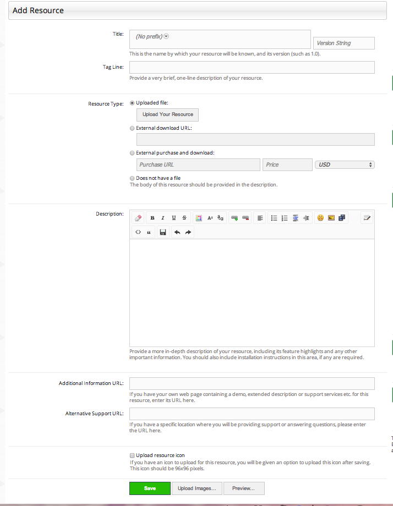Apply strikethrough formatting

[184, 218]
